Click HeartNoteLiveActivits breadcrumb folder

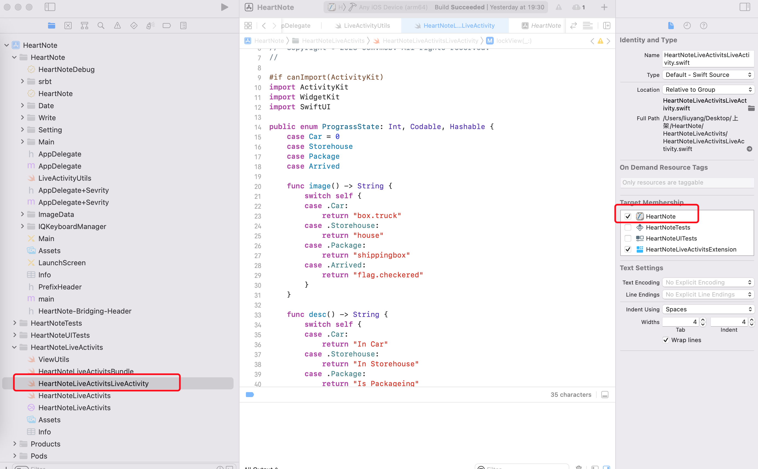pos(329,41)
